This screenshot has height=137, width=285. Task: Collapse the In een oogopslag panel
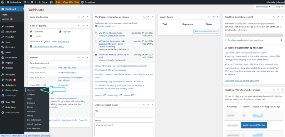click(x=87, y=26)
